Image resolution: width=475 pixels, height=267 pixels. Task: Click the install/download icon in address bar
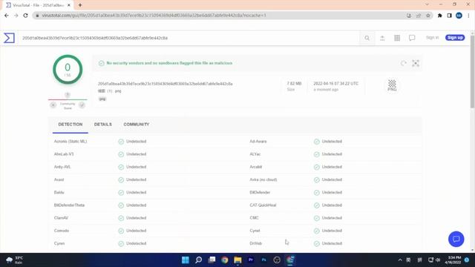[x=409, y=16]
